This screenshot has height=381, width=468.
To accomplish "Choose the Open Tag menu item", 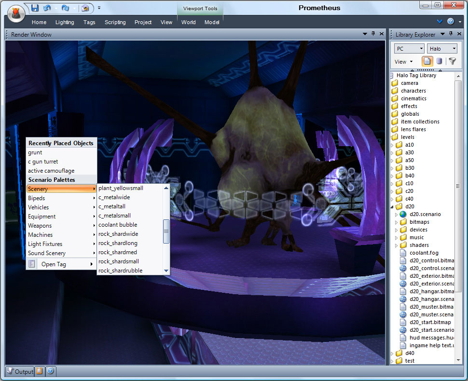I will (x=61, y=264).
